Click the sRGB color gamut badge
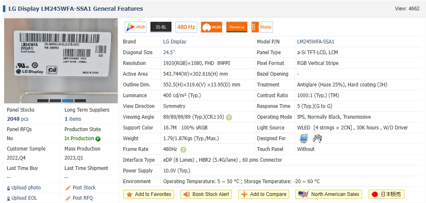The image size is (426, 203). (x=136, y=27)
